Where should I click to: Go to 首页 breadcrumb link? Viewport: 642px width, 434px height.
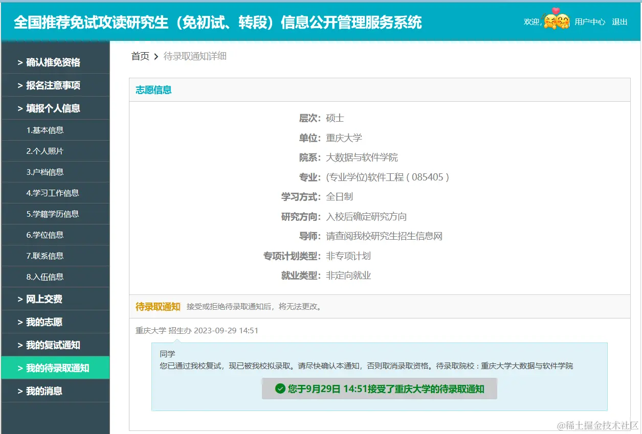pyautogui.click(x=140, y=56)
